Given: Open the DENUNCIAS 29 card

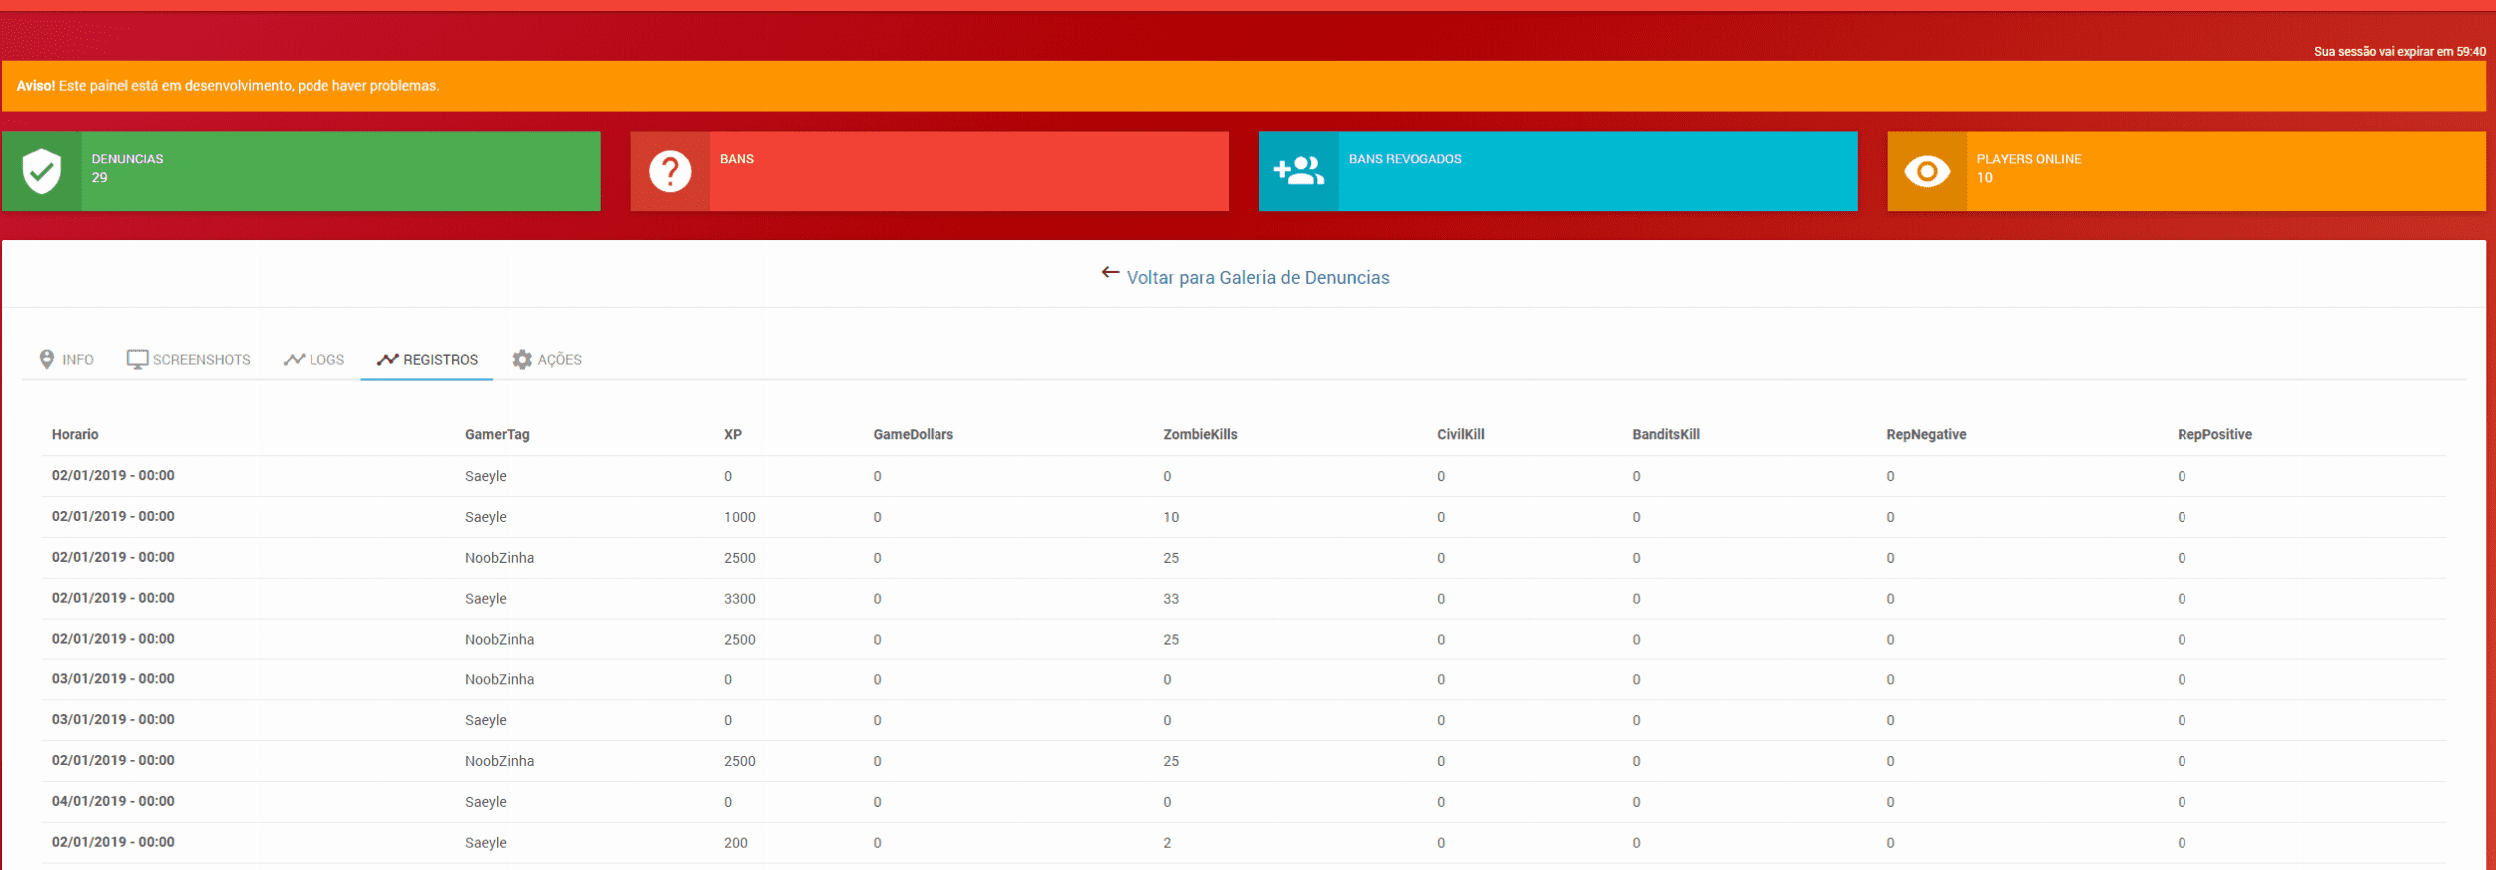Looking at the screenshot, I should (x=301, y=171).
